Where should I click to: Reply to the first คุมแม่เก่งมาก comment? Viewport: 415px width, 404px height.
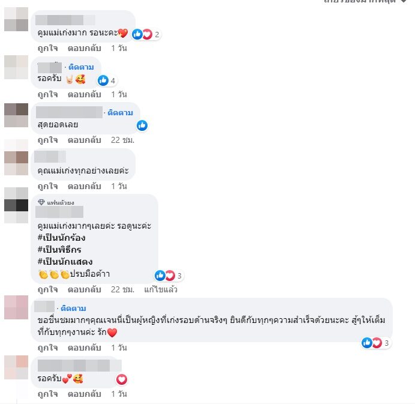(x=85, y=48)
